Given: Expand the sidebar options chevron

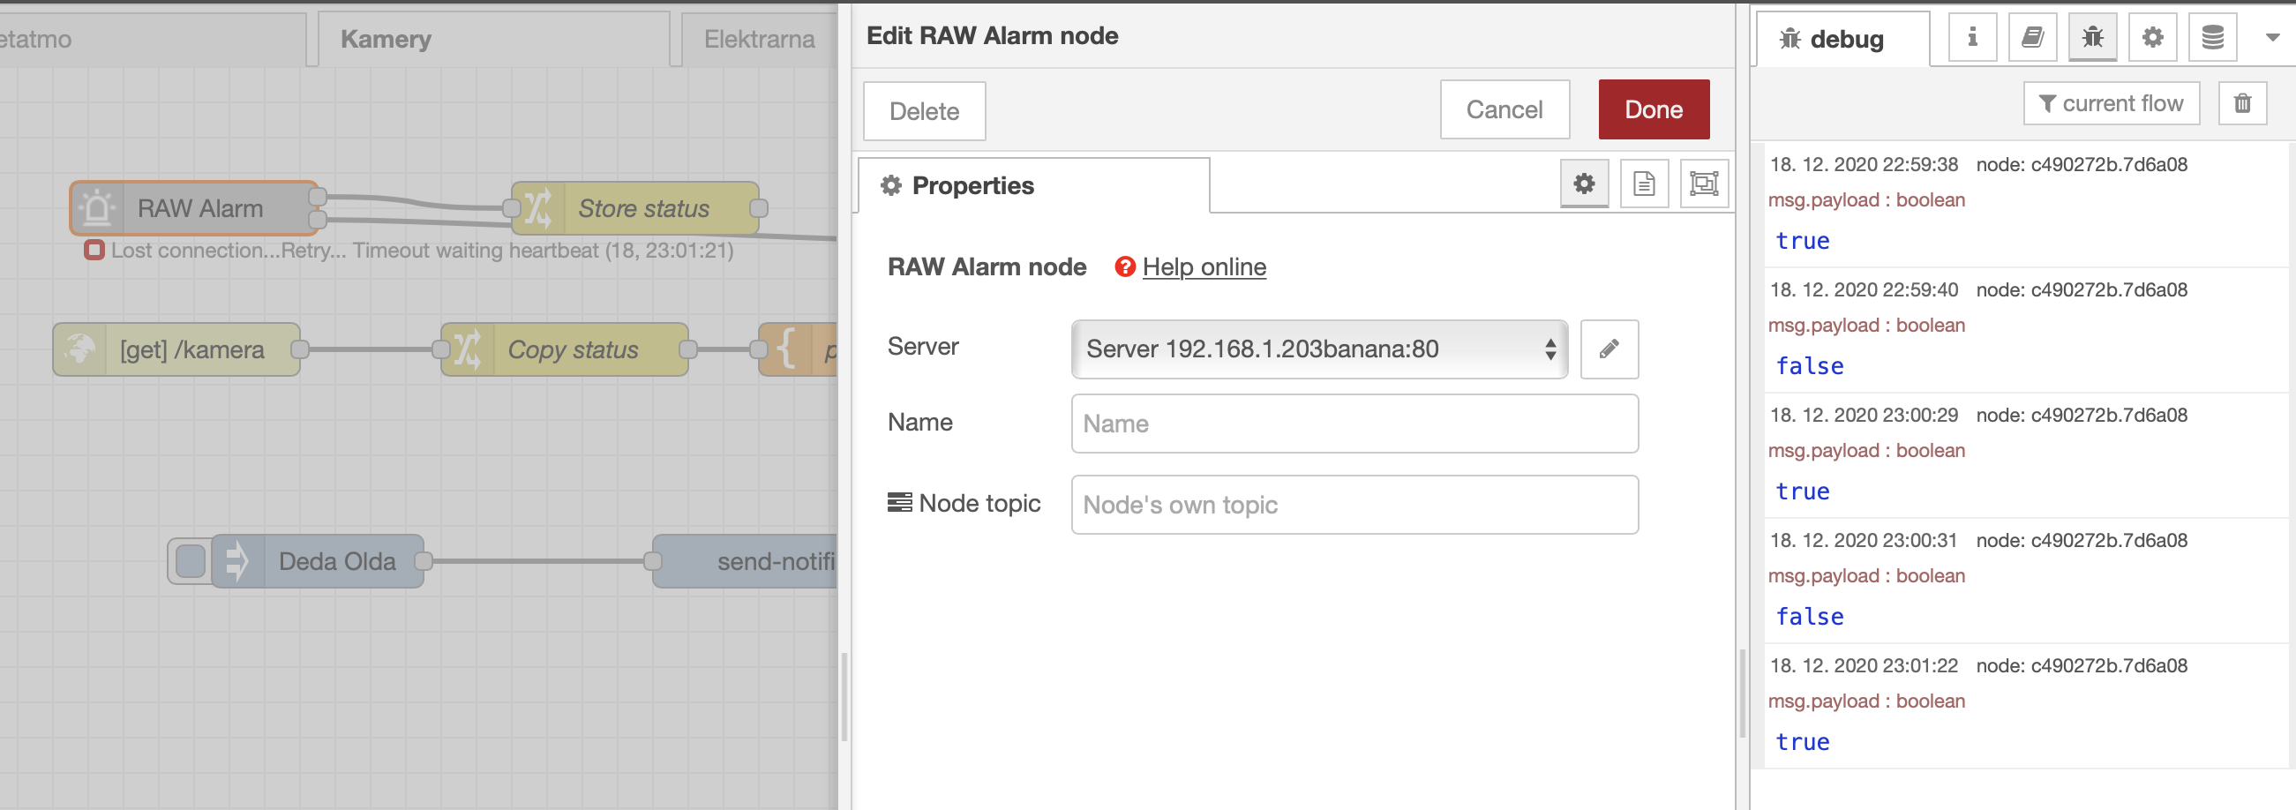Looking at the screenshot, I should tap(2271, 37).
